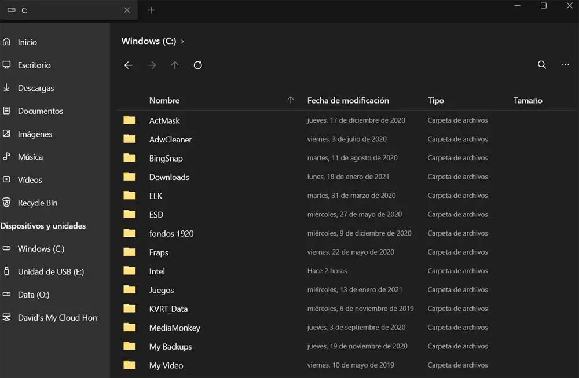Open Descargas in the sidebar

pyautogui.click(x=54, y=88)
